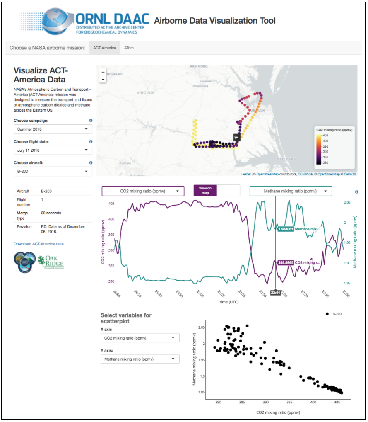This screenshot has width=368, height=422.
Task: Toggle B-200 series in scatterplot legend
Action: tap(333, 314)
